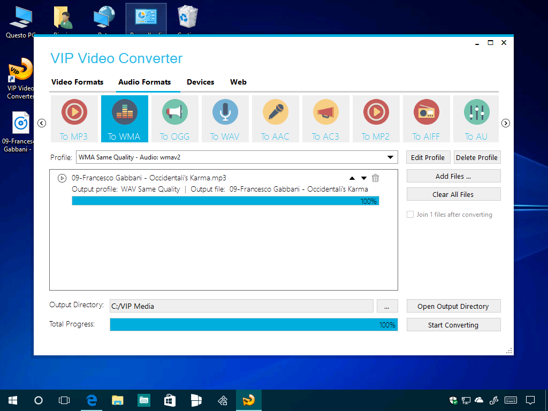Select the To MP3 format icon
Screen dimensions: 548x411
click(x=74, y=118)
